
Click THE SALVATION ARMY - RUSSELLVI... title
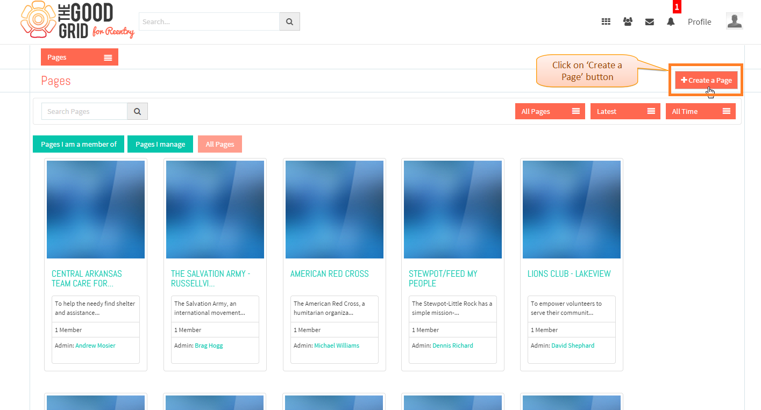click(x=211, y=278)
